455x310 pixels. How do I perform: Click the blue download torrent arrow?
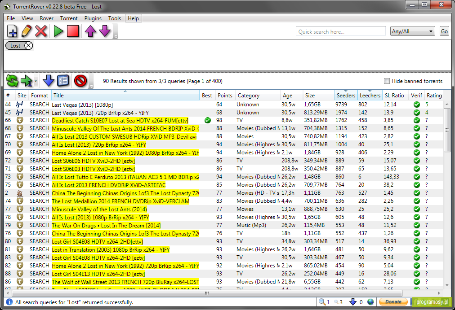coord(49,81)
